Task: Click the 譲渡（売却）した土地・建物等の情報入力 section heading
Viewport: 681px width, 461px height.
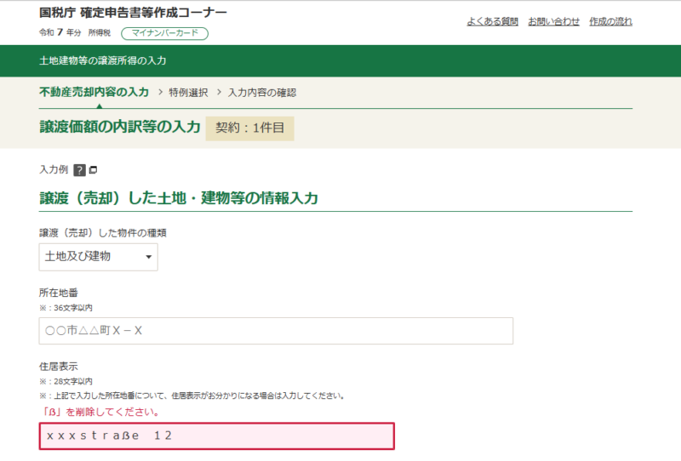Action: pos(179,198)
